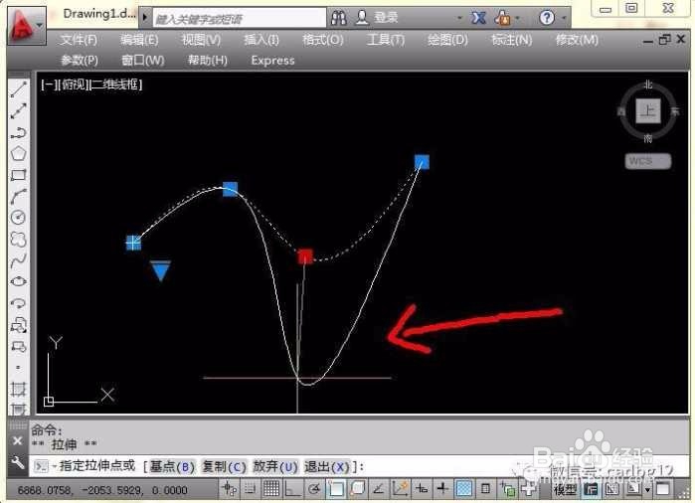Open the WCS coordinate system dropdown
The width and height of the screenshot is (695, 503).
648,161
